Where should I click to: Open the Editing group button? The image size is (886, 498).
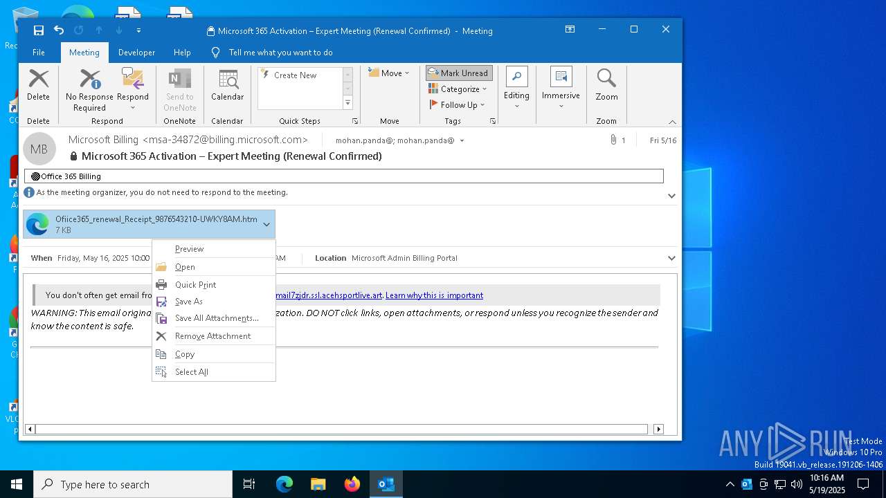point(517,89)
